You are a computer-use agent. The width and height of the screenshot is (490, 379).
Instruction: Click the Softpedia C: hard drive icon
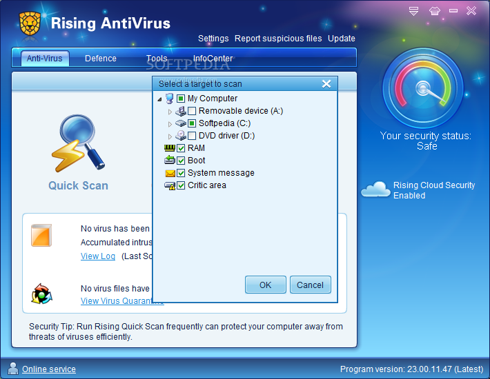point(181,123)
